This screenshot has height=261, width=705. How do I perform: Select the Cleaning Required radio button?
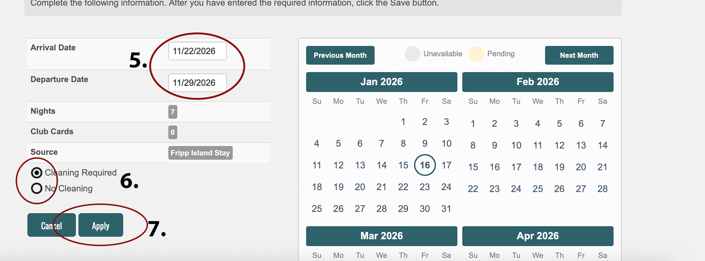pyautogui.click(x=37, y=173)
